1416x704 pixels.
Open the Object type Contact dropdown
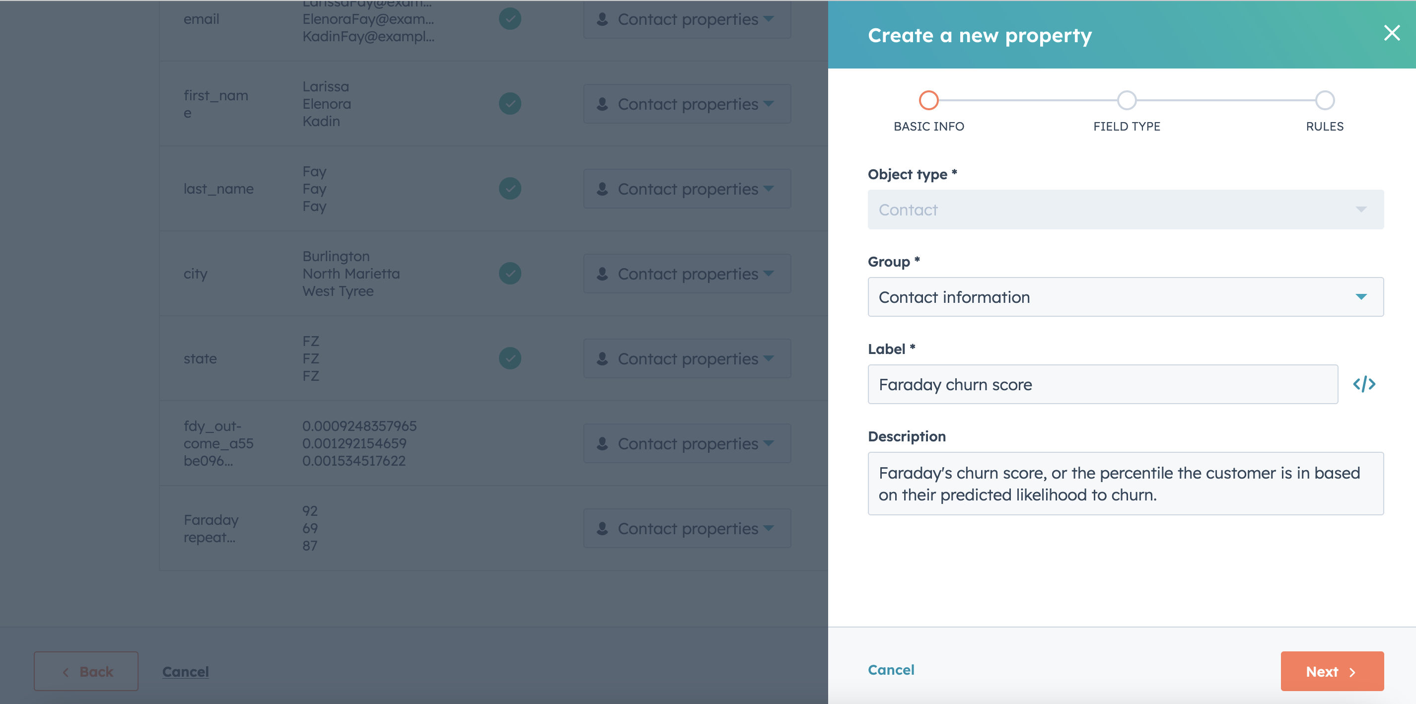(1125, 210)
